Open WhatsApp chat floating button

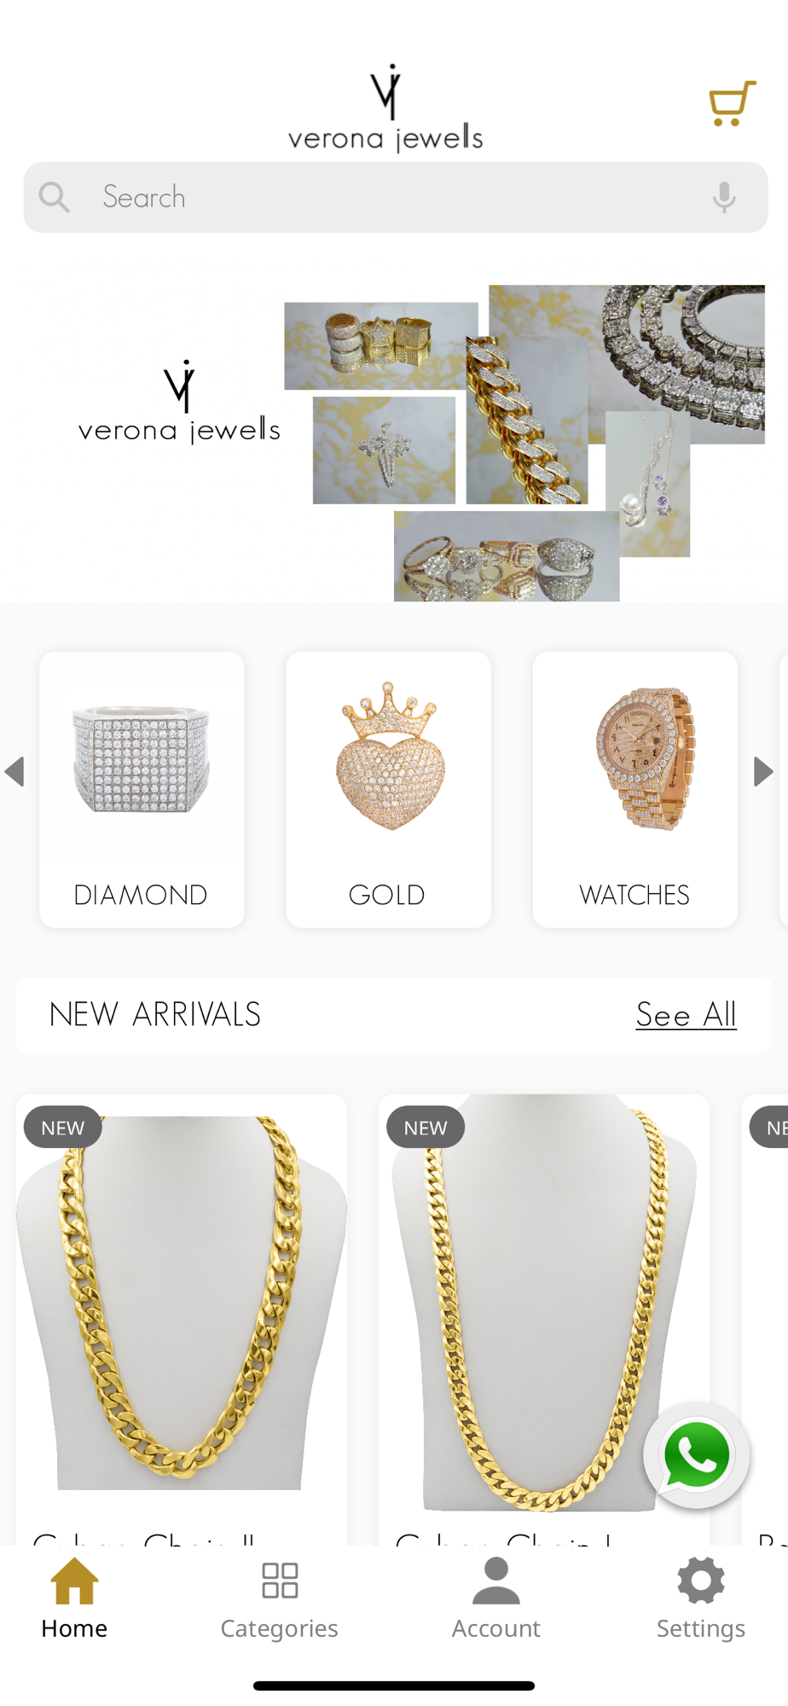click(697, 1455)
